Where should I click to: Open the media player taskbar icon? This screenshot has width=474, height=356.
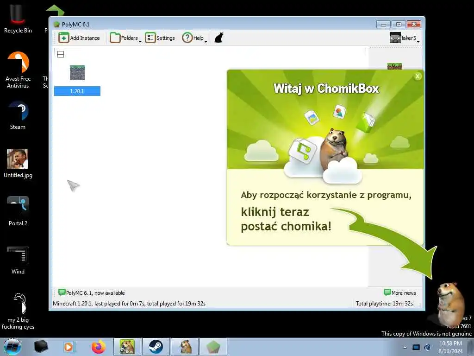tap(69, 347)
